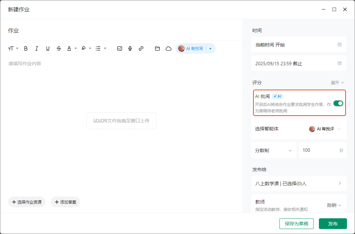The image size is (355, 234).
Task: Toggle the AI 批阅 switch
Action: (338, 103)
